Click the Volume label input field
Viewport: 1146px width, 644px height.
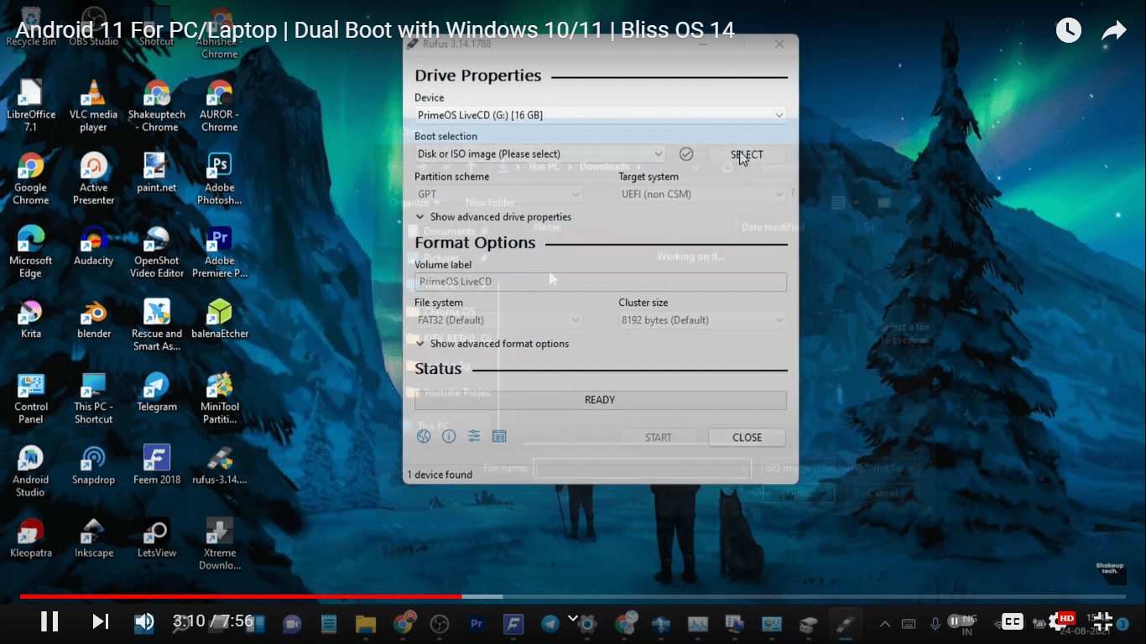click(x=600, y=281)
